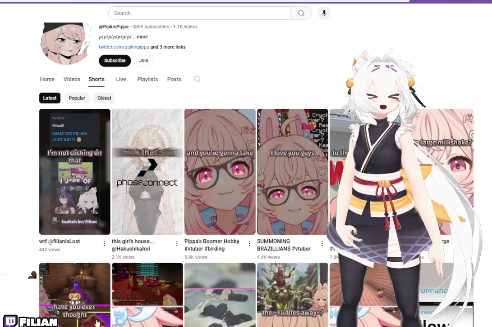Switch to the Videos tab

[72, 79]
